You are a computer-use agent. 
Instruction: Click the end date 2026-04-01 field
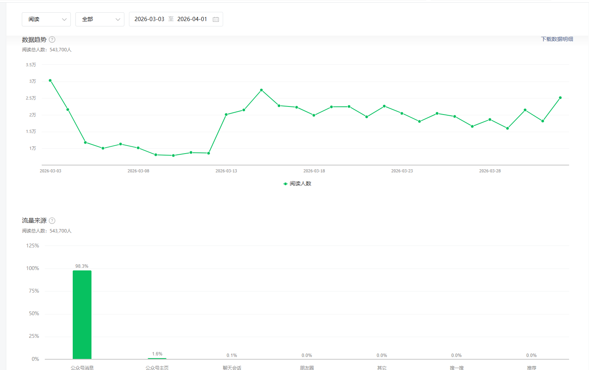pyautogui.click(x=192, y=19)
